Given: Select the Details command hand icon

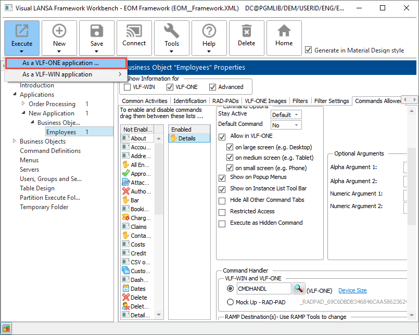Looking at the screenshot, I should pyautogui.click(x=174, y=138).
